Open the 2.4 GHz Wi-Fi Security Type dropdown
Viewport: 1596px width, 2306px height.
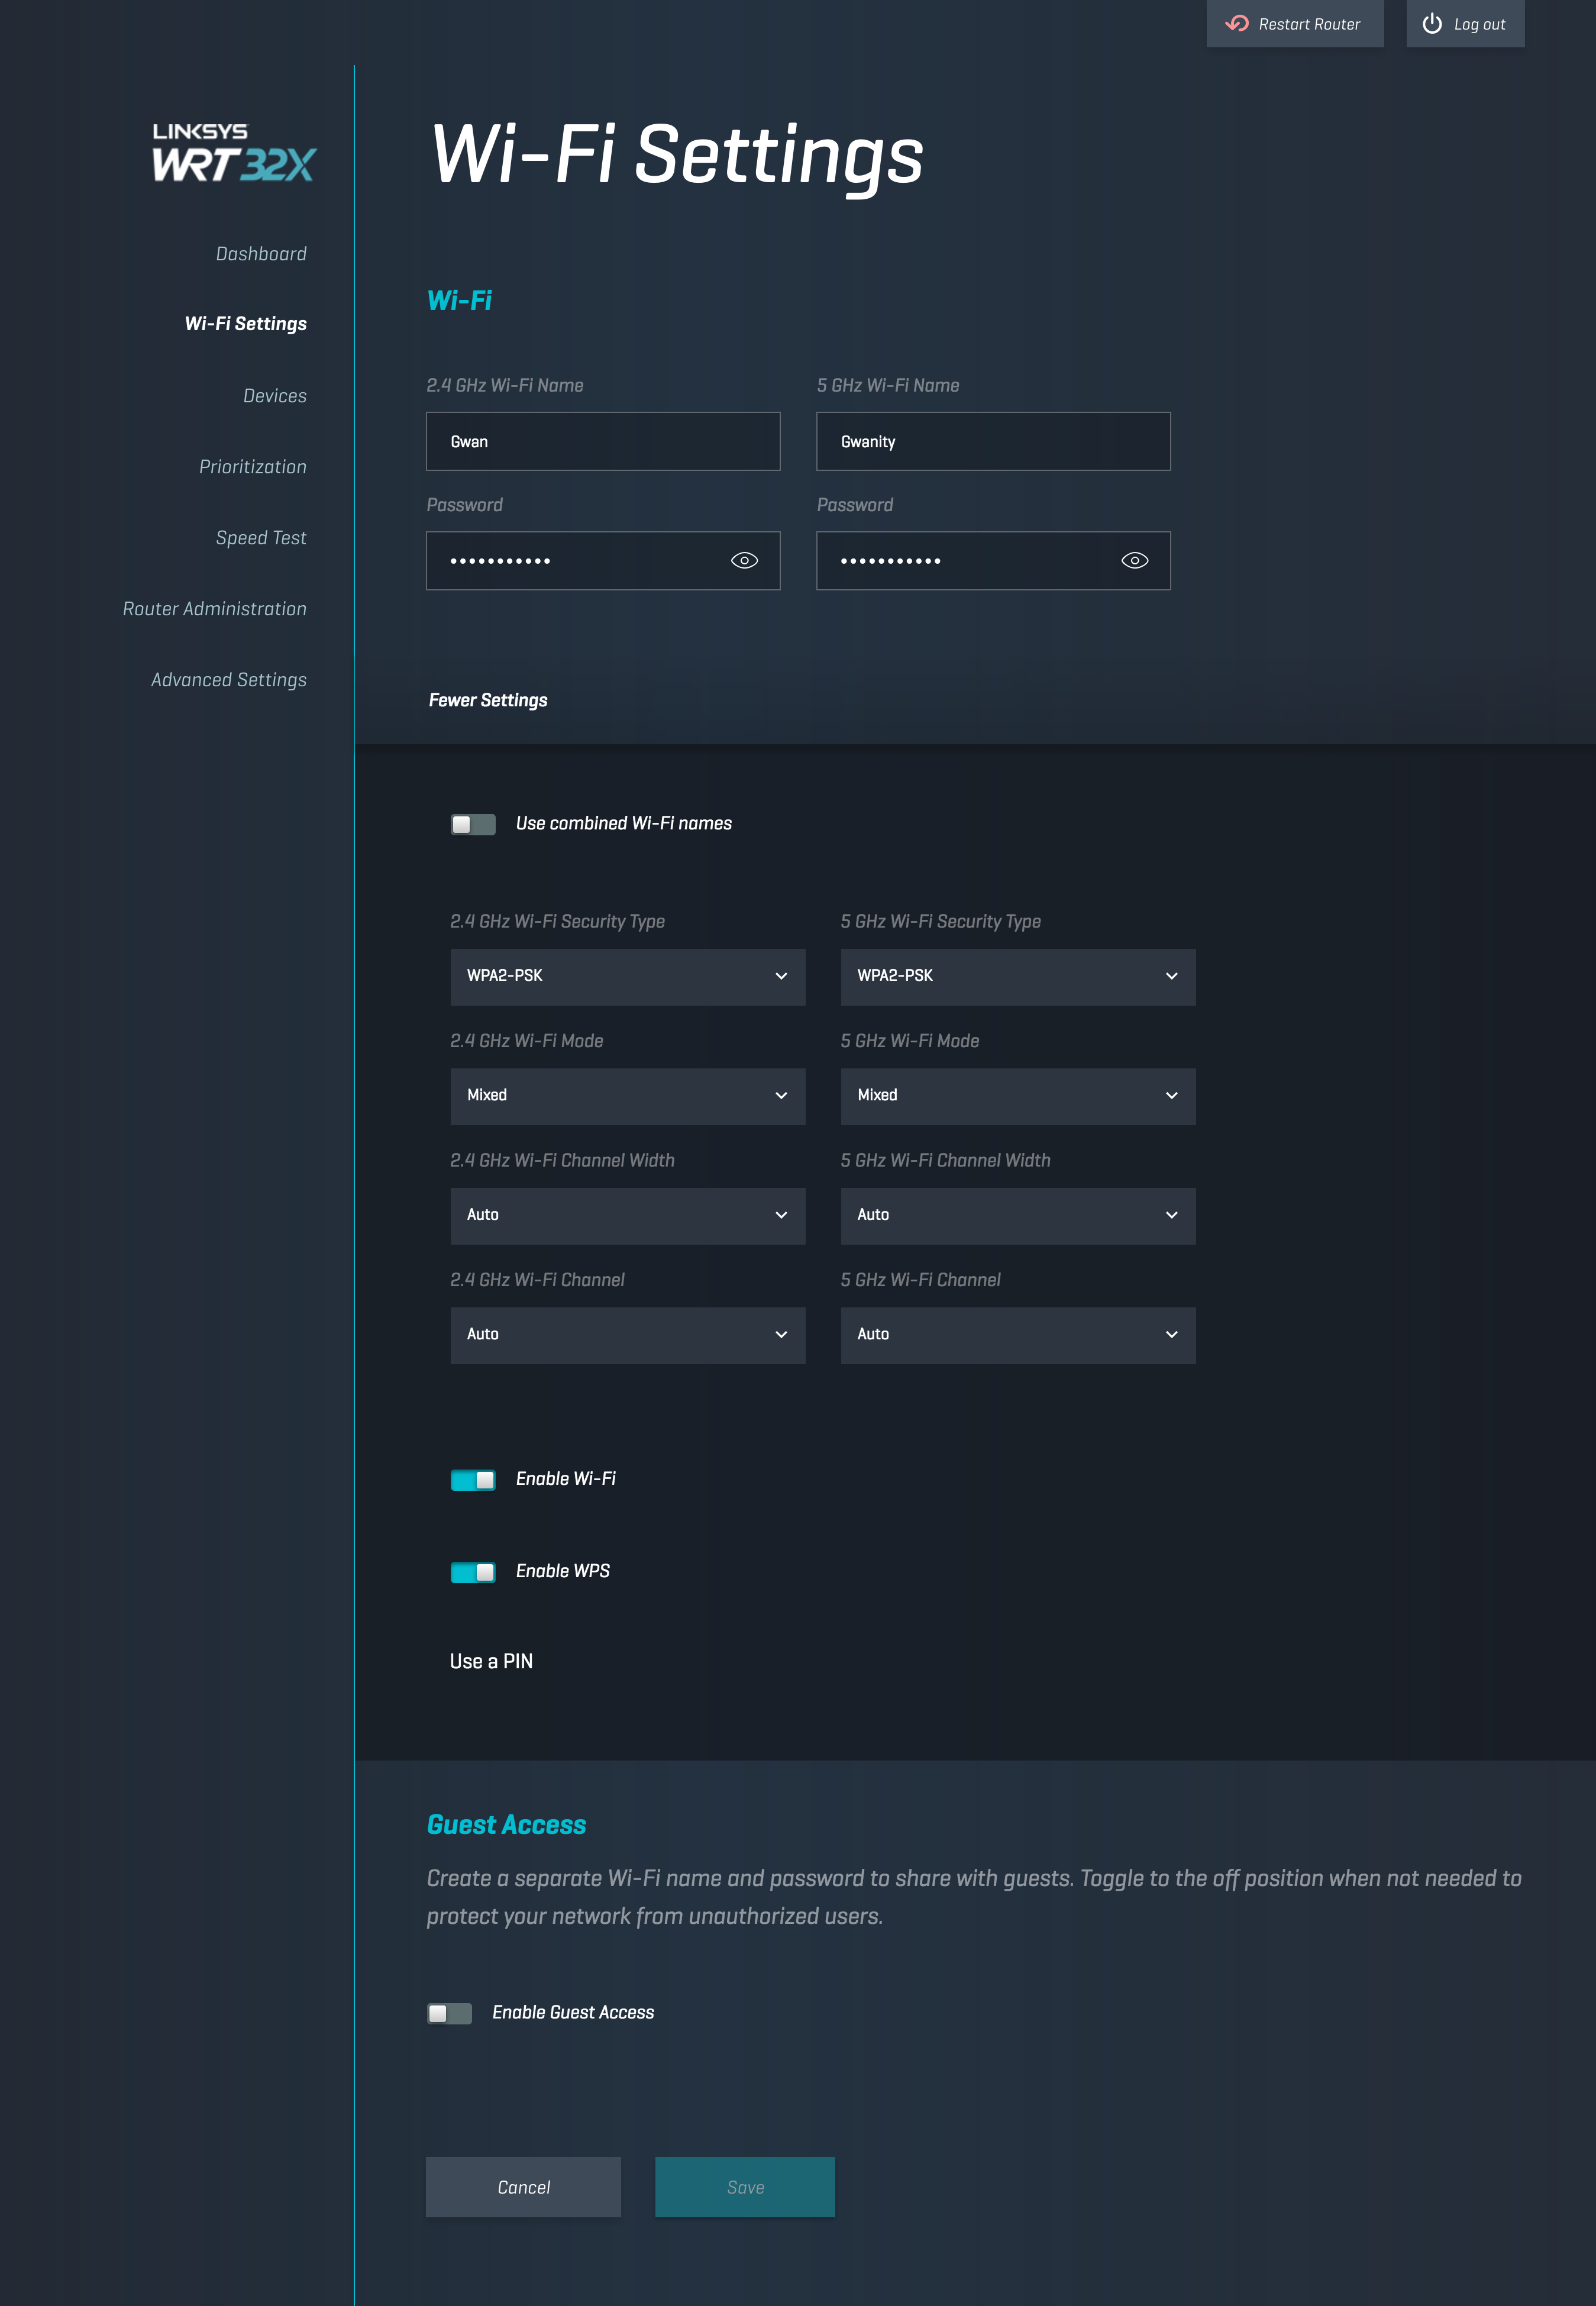627,976
